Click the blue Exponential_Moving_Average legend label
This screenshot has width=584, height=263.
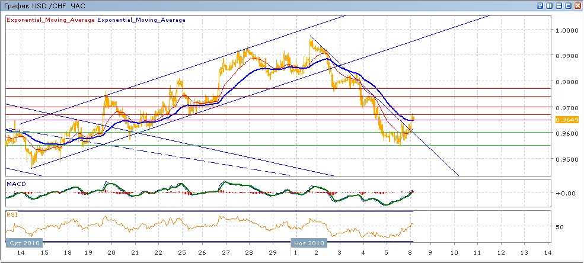142,20
